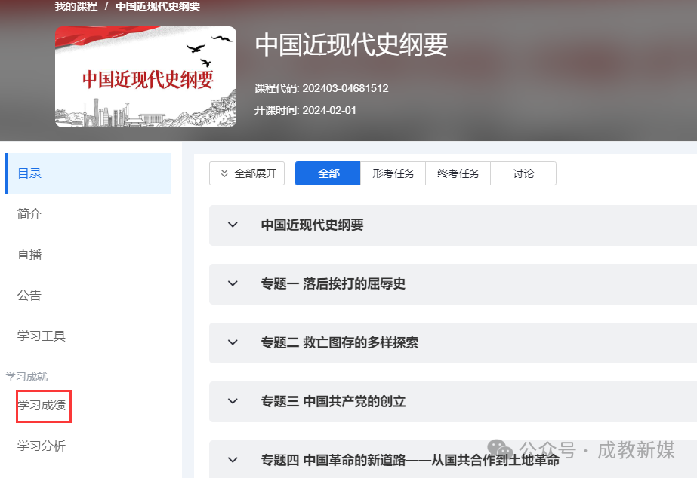This screenshot has height=478, width=697.
Task: Expand the 中国近现代史纲要 section chevron
Action: (233, 225)
